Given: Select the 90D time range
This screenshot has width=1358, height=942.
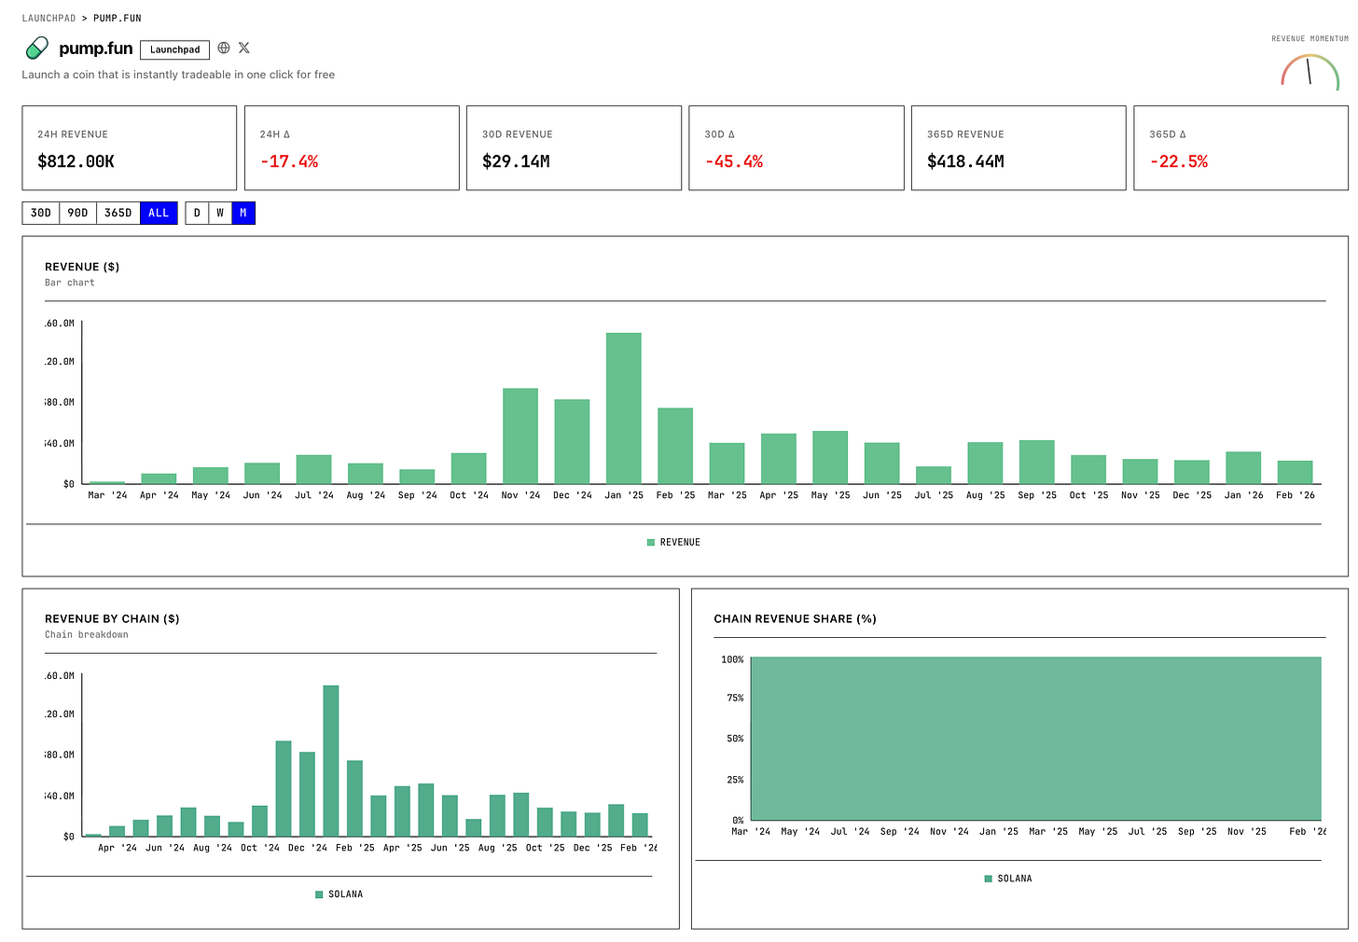Looking at the screenshot, I should (78, 213).
